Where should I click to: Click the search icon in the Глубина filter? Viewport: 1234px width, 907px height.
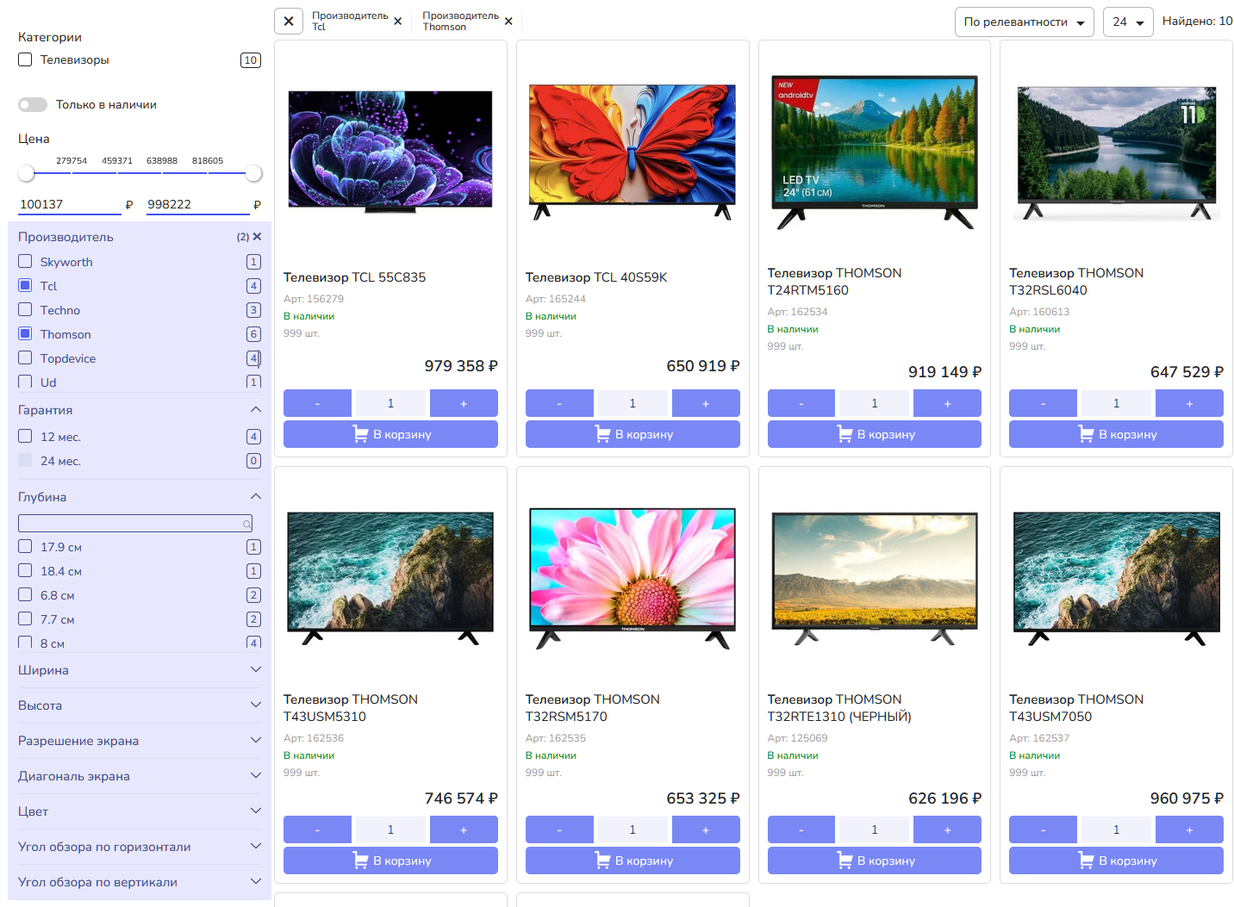click(246, 524)
